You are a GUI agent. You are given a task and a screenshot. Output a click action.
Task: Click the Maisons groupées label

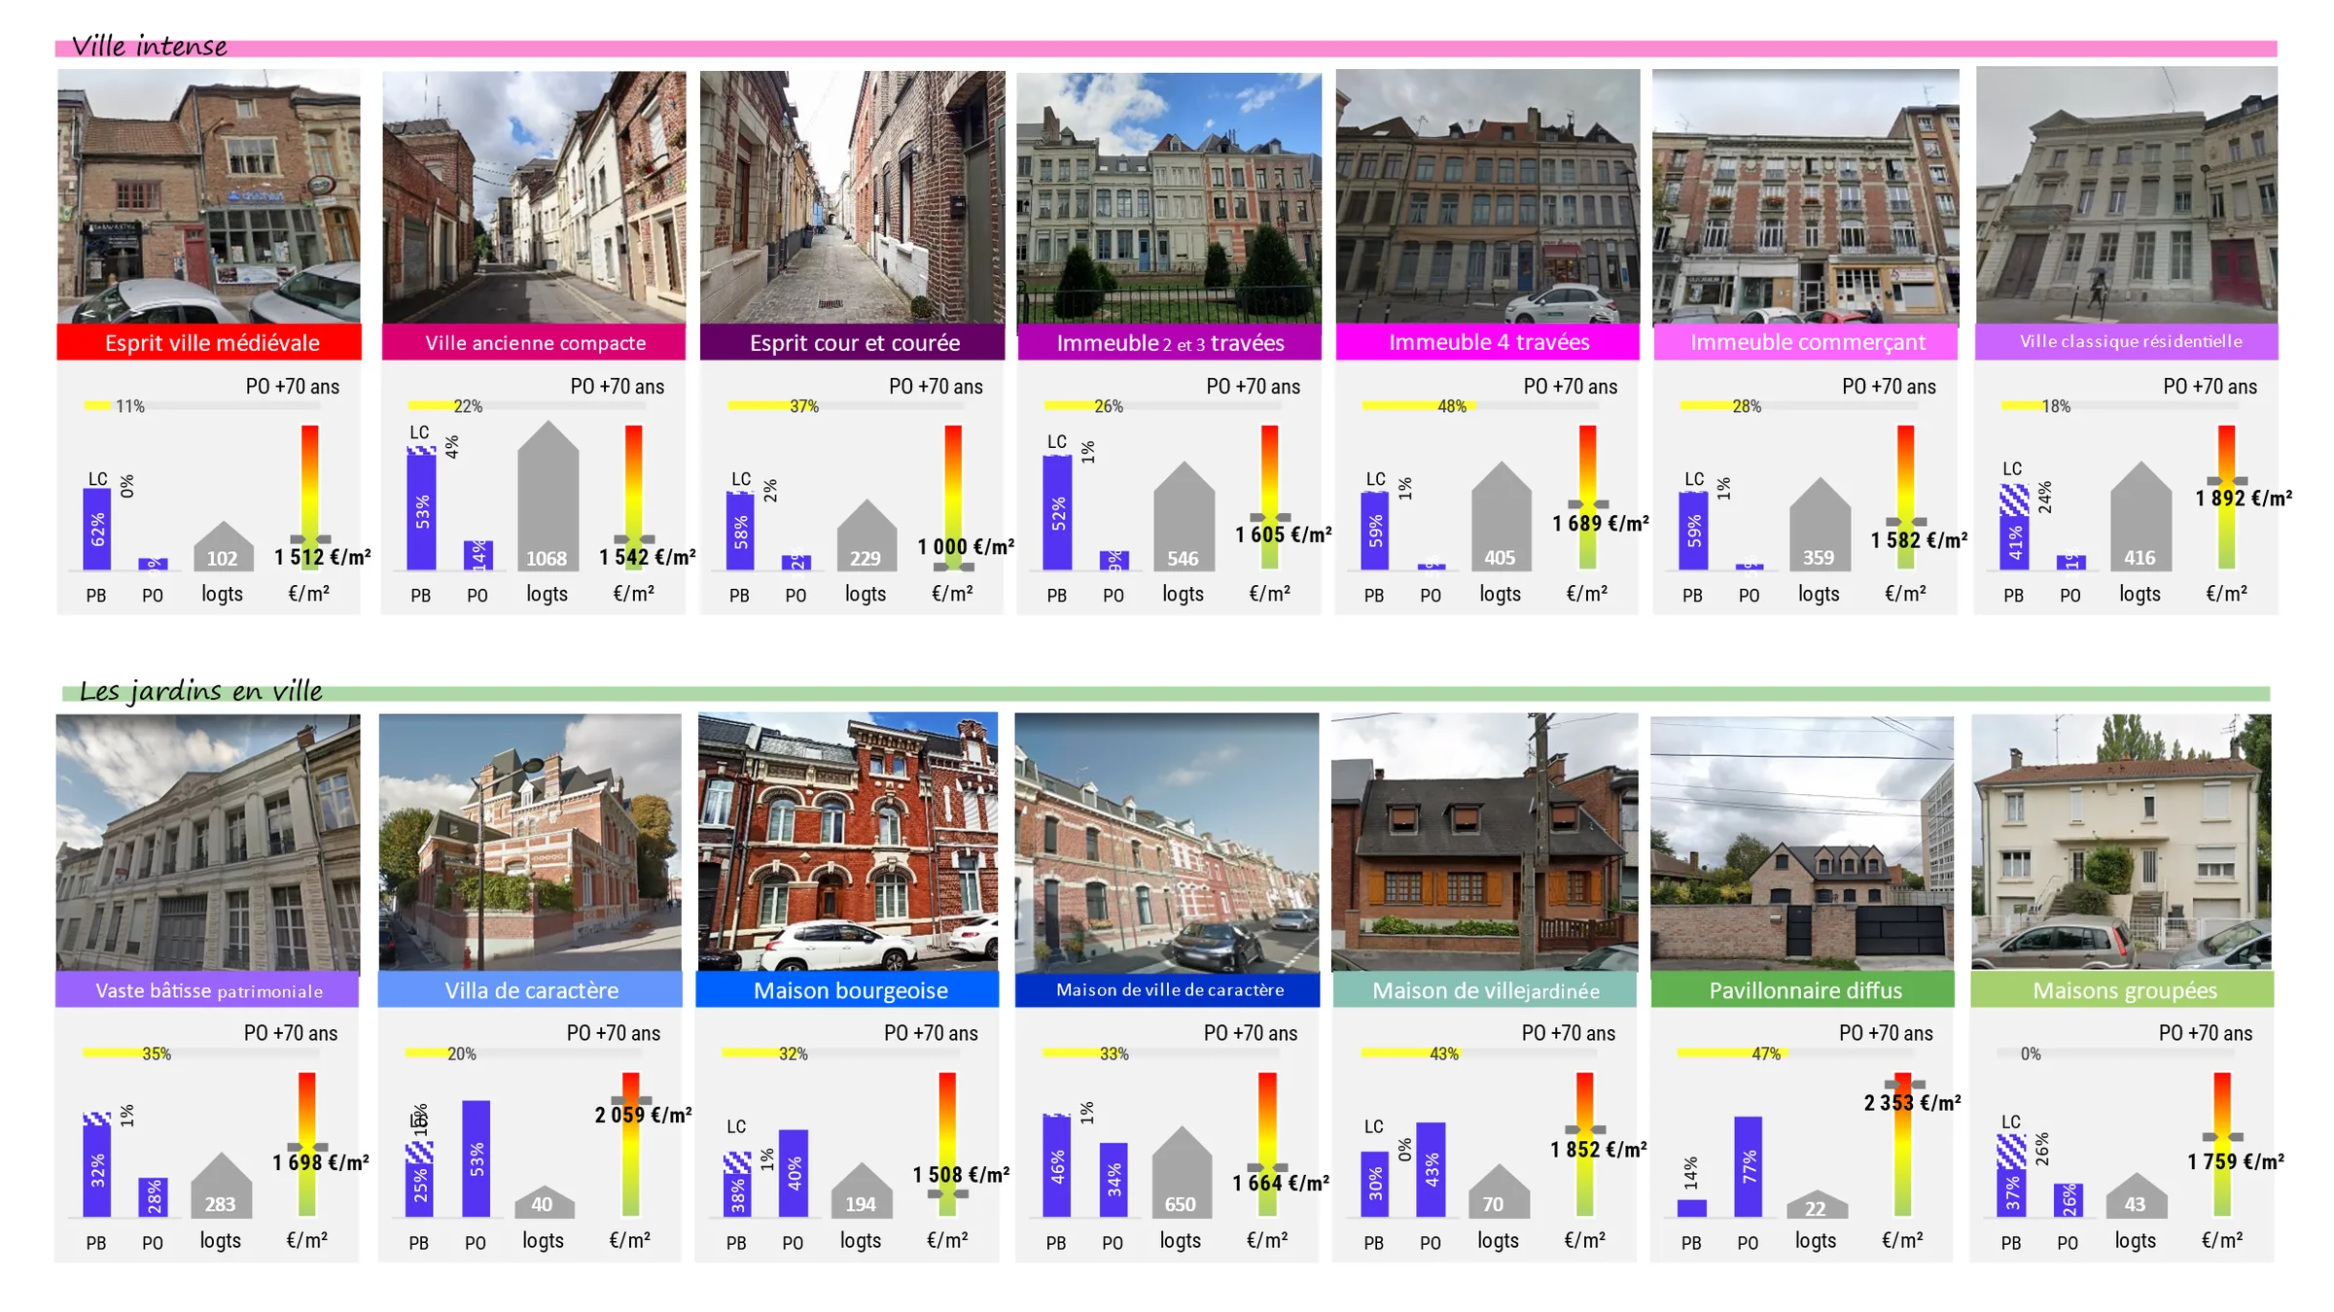[2122, 989]
